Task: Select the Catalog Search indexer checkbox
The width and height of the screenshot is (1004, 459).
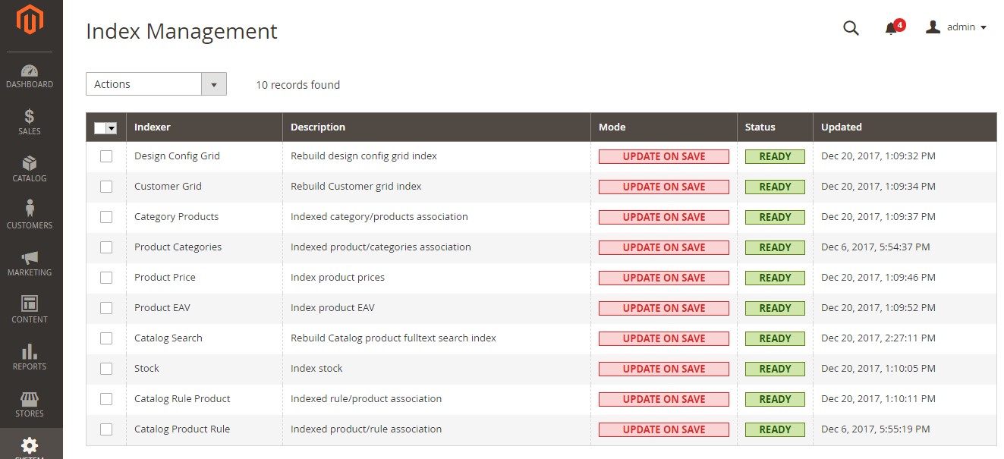Action: click(105, 338)
